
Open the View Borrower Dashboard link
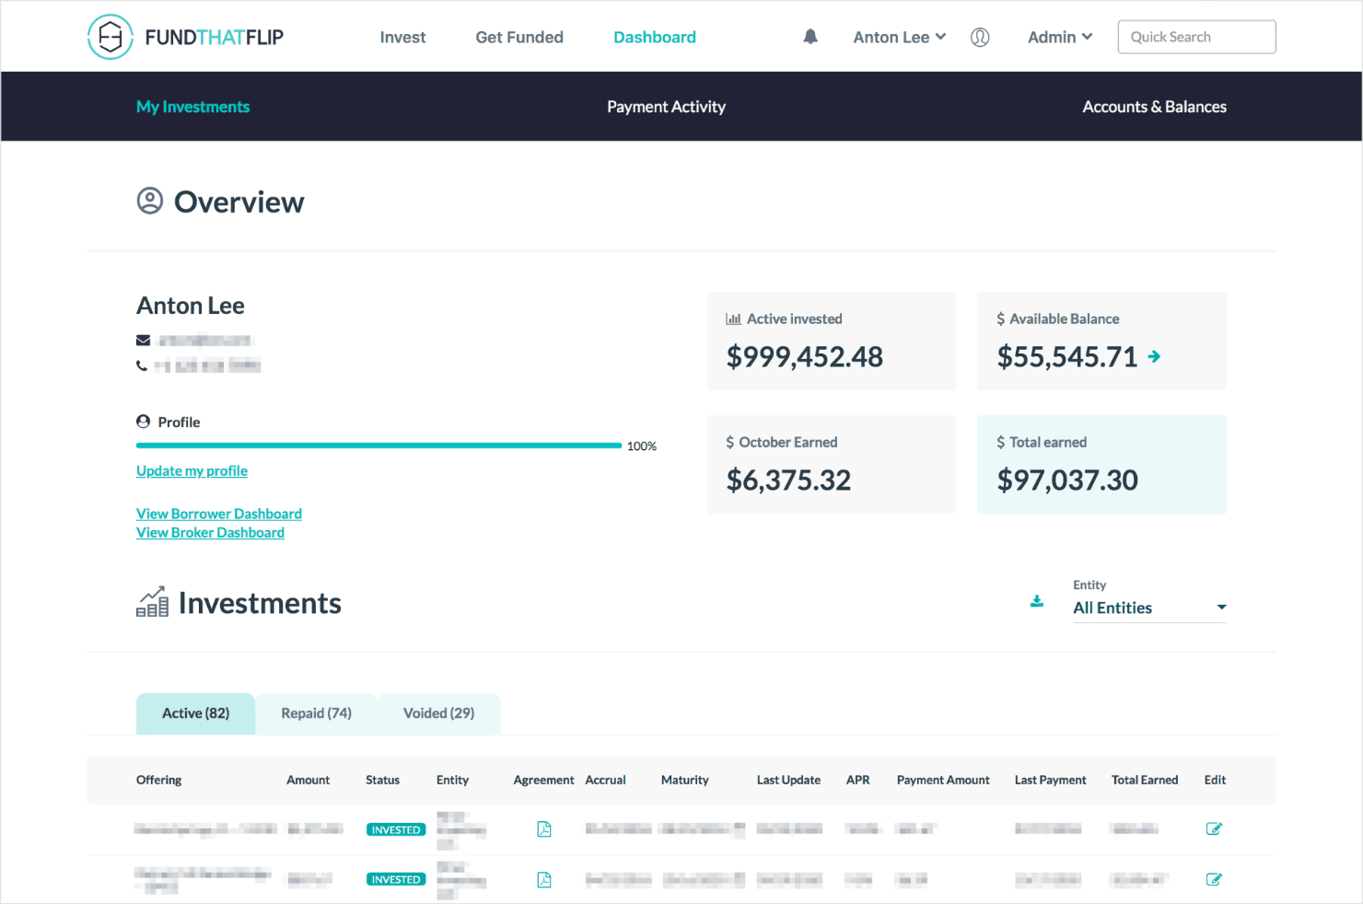[x=218, y=513]
